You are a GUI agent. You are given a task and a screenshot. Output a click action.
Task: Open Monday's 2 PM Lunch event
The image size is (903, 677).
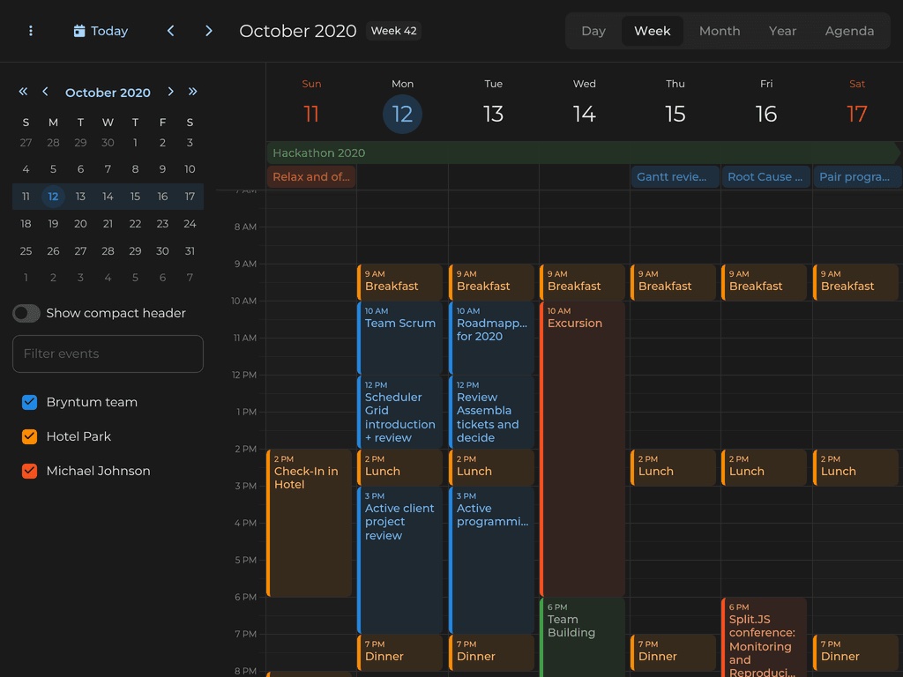coord(400,467)
